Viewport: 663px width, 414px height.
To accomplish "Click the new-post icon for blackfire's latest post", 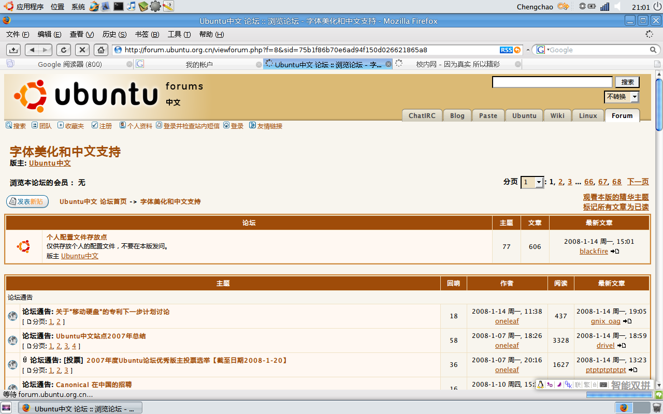I will (615, 252).
